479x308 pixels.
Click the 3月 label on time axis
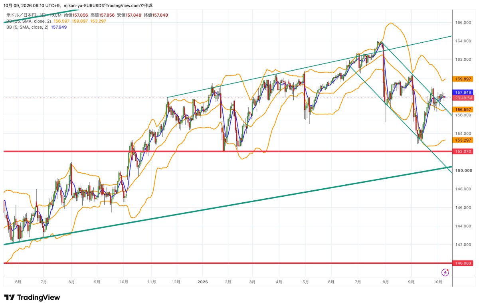pos(252,282)
